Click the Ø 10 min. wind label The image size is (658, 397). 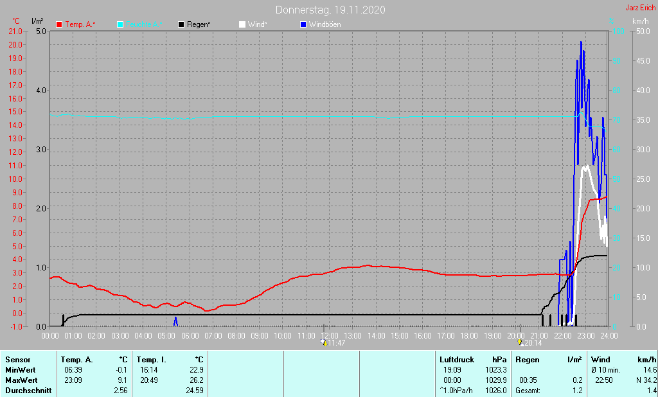[x=607, y=370]
